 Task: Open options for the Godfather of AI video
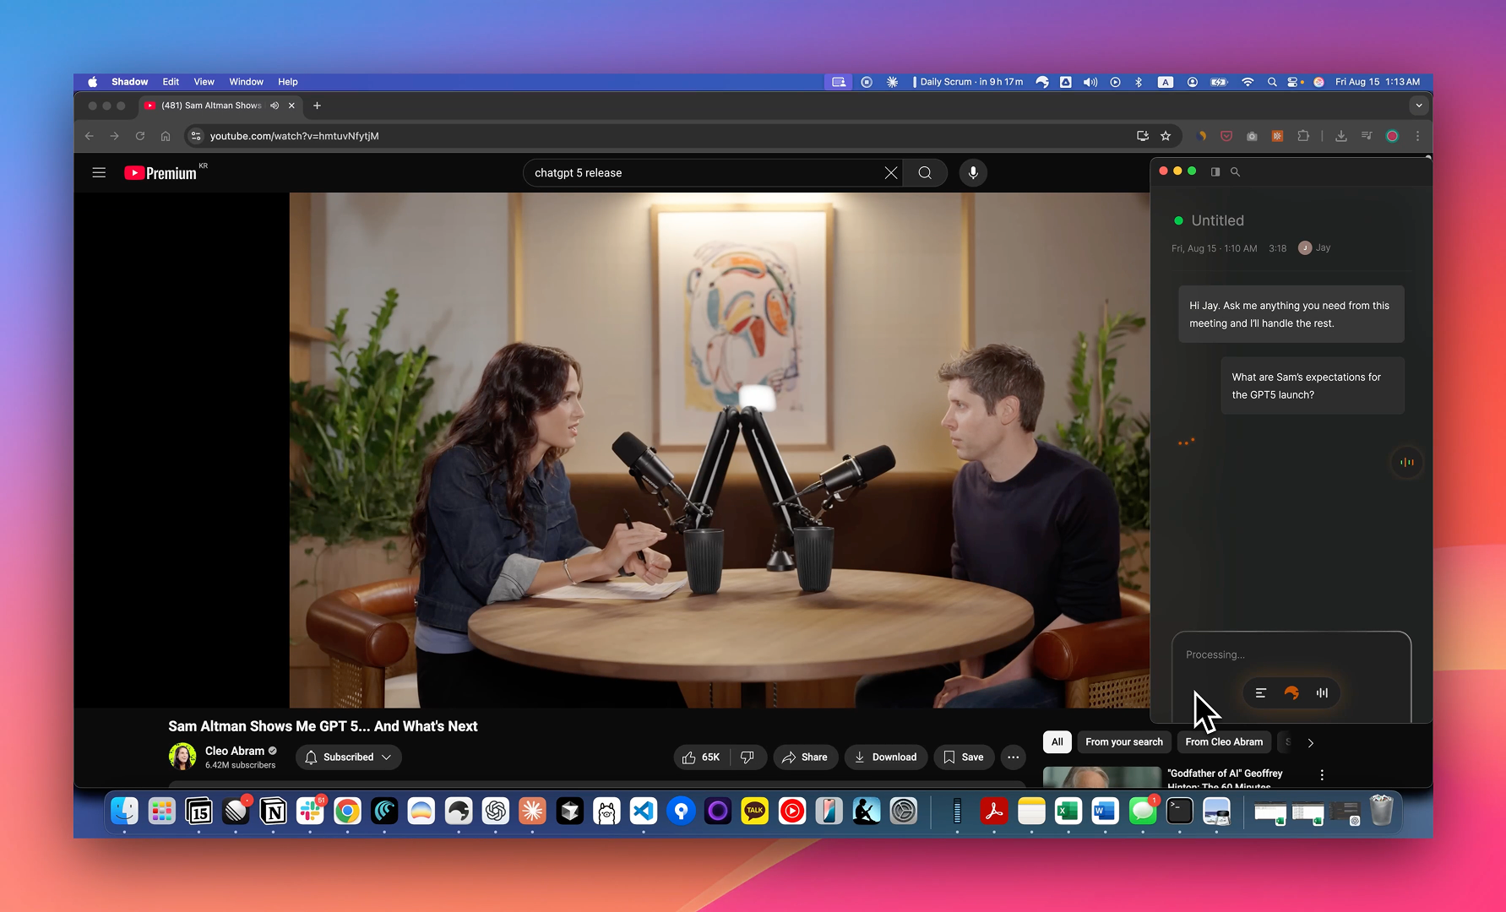coord(1322,774)
